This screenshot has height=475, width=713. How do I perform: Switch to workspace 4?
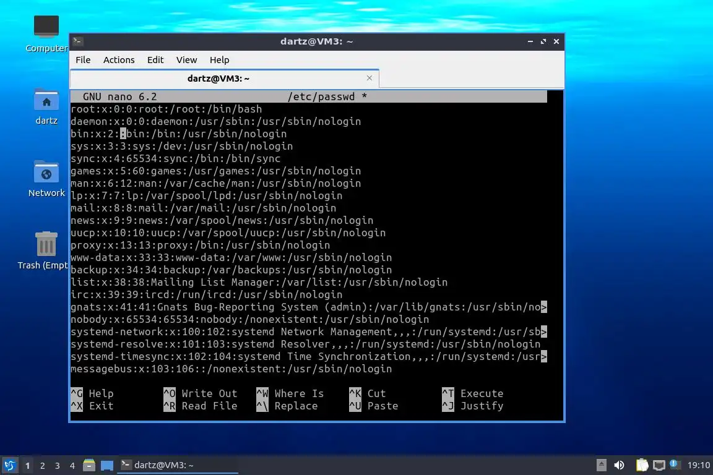(x=72, y=466)
